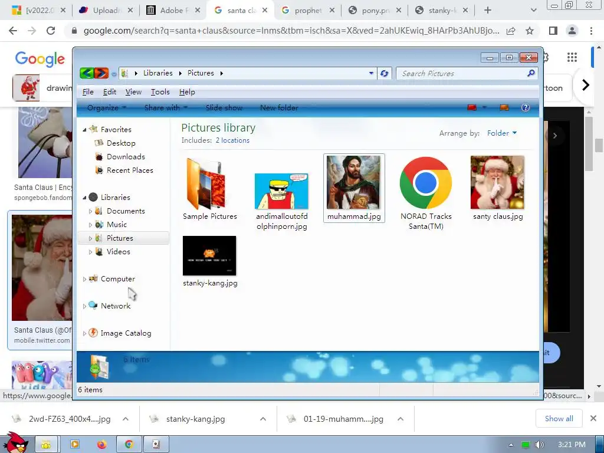This screenshot has height=453, width=604.
Task: Toggle the preview pane icon in toolbar
Action: pyautogui.click(x=504, y=107)
